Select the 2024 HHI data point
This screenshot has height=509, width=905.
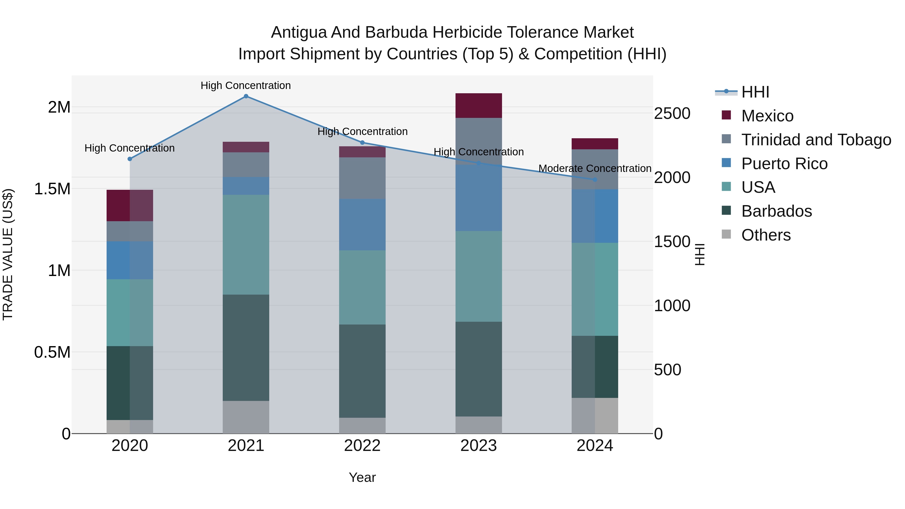(595, 179)
